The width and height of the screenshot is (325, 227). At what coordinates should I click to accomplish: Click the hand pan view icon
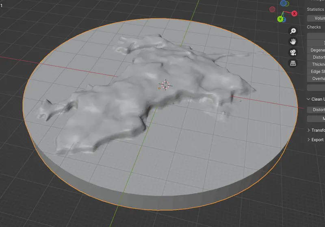click(293, 42)
